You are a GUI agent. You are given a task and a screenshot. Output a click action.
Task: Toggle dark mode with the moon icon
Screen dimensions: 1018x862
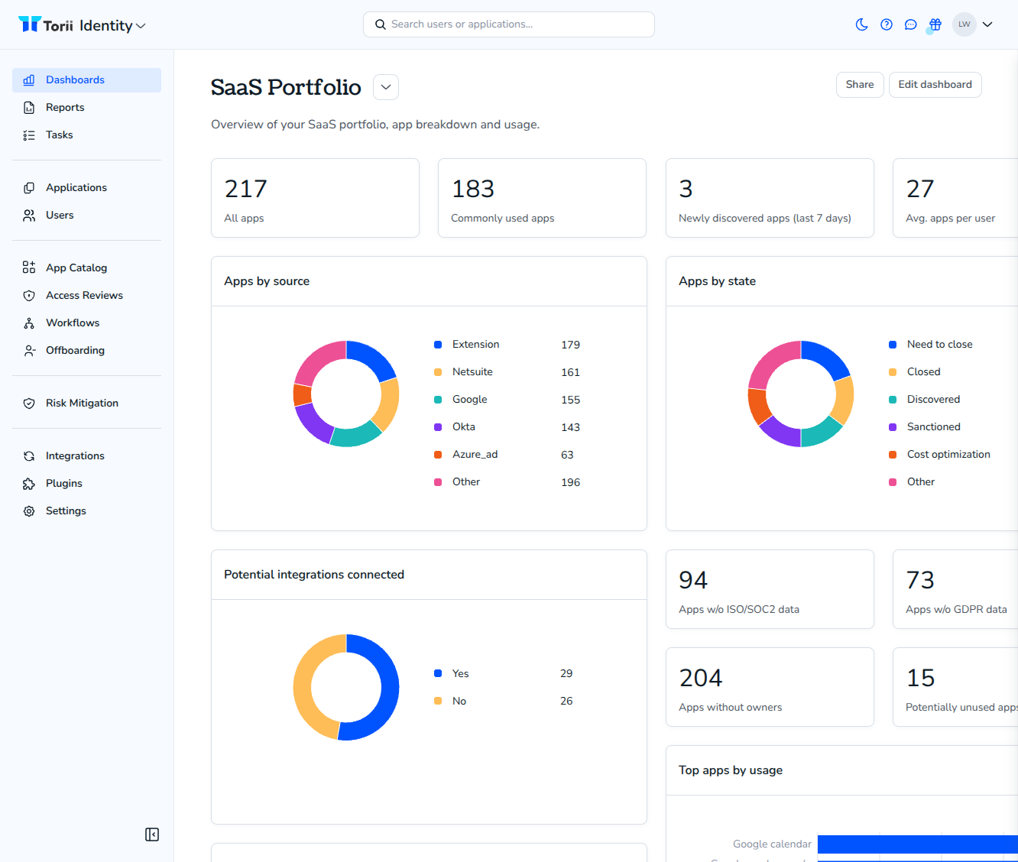[862, 24]
